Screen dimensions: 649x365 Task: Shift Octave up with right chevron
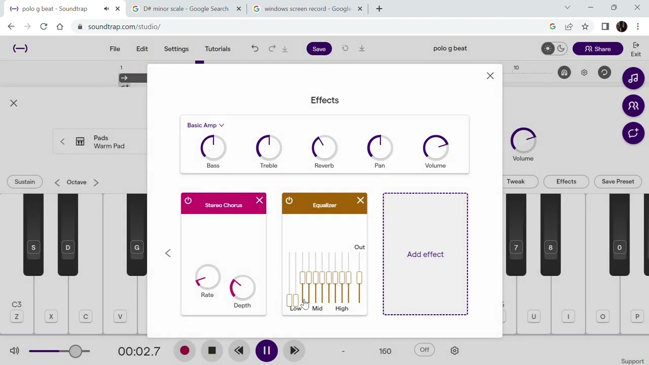point(96,182)
